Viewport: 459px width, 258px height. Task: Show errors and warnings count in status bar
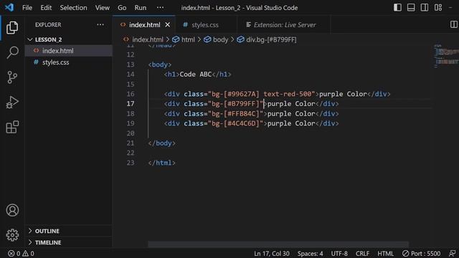pyautogui.click(x=21, y=253)
